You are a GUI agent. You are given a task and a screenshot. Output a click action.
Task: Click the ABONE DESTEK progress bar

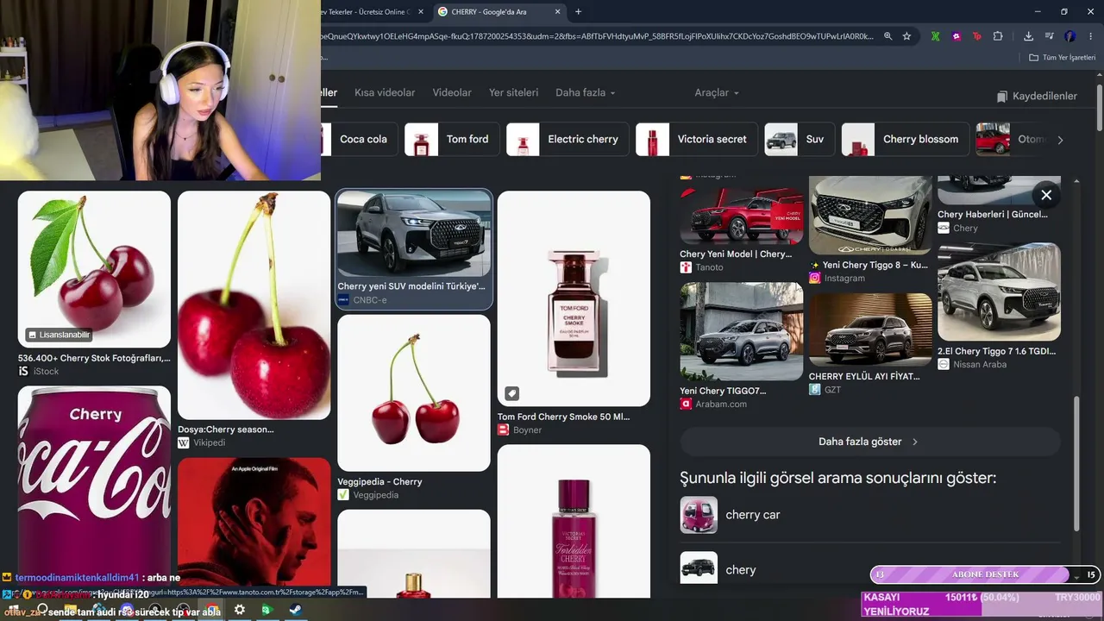click(x=985, y=574)
